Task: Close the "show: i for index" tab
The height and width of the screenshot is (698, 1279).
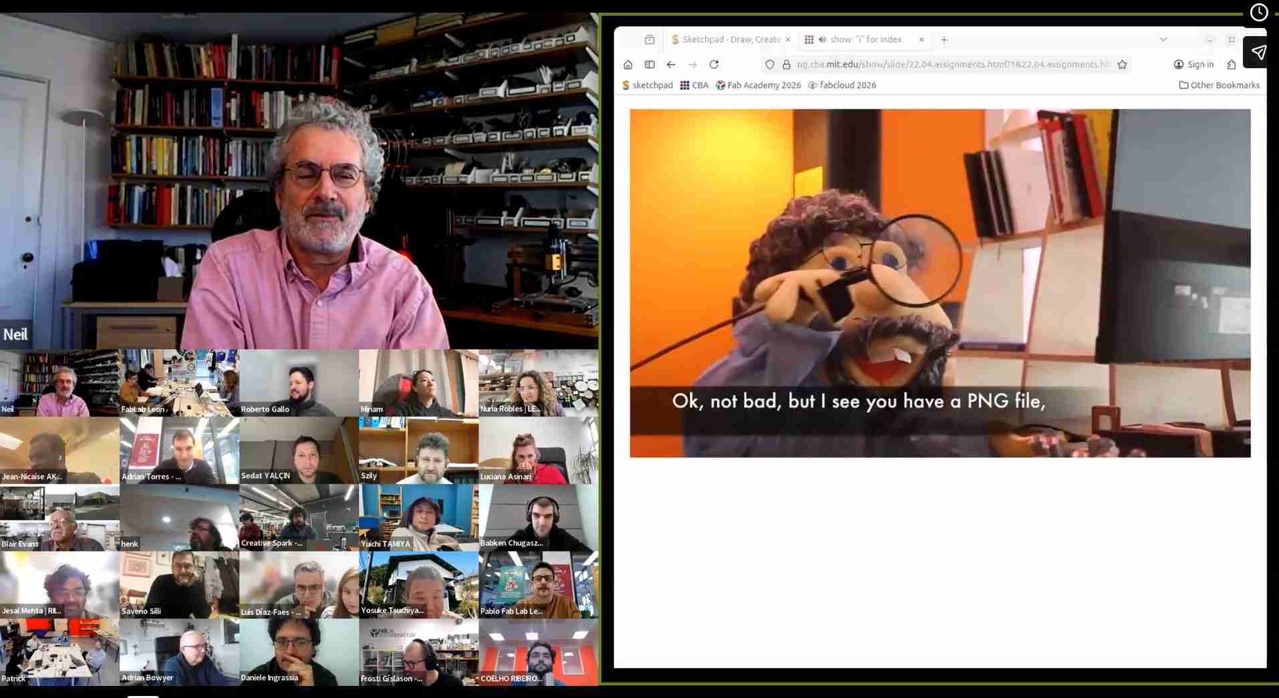Action: pos(921,39)
